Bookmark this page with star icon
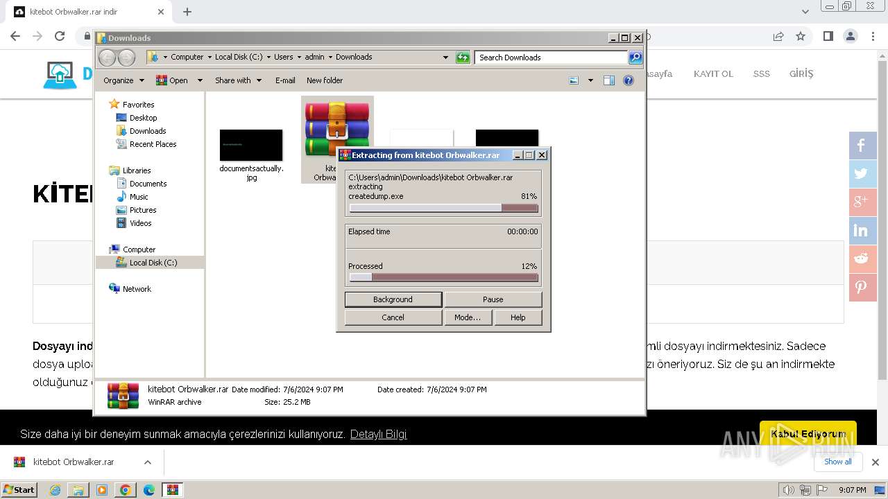Viewport: 888px width, 499px height. point(801,36)
